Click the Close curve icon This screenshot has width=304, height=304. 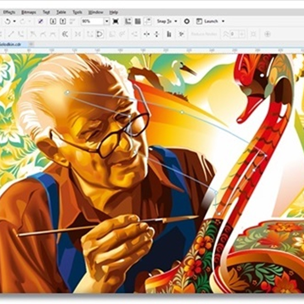pos(100,34)
